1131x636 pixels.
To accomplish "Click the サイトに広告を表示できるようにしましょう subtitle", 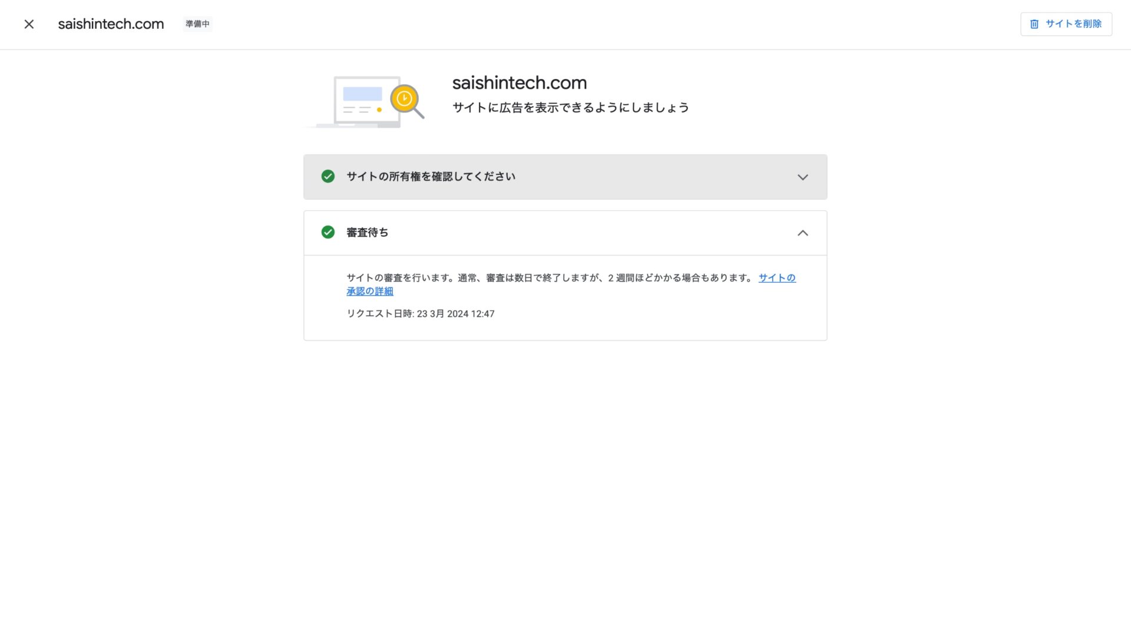I will [570, 108].
